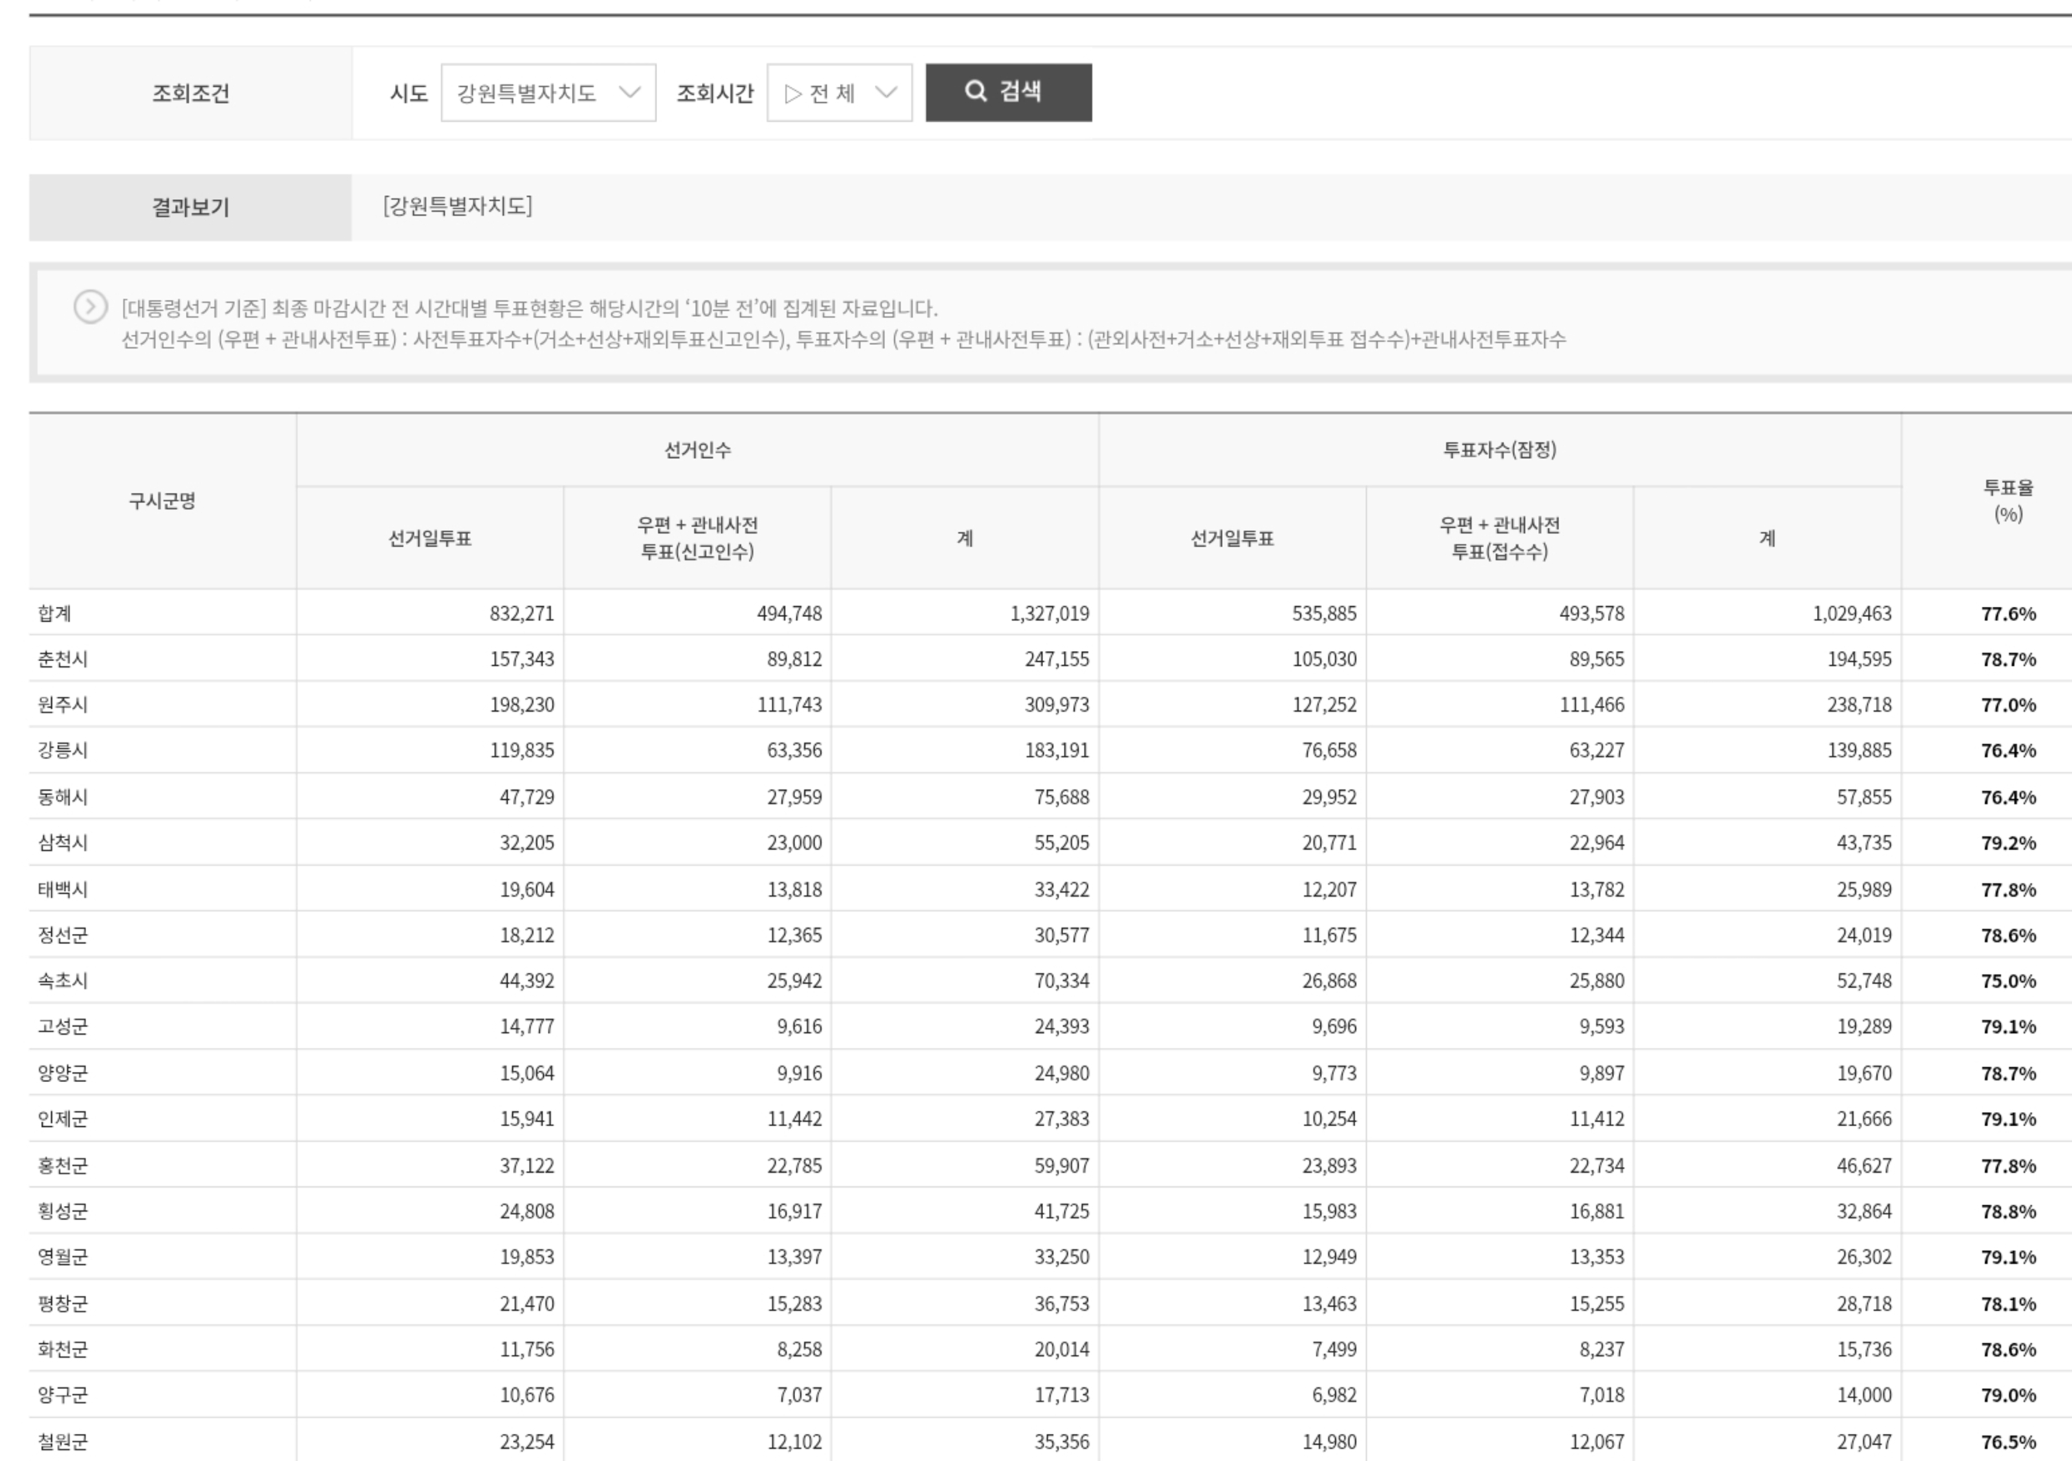This screenshot has width=2072, height=1461.
Task: Open the 조회시간 dropdown showing 전체
Action: click(x=839, y=93)
